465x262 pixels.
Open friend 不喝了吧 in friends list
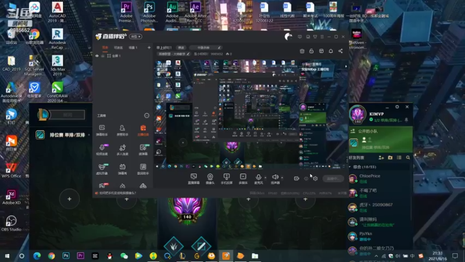(380, 193)
